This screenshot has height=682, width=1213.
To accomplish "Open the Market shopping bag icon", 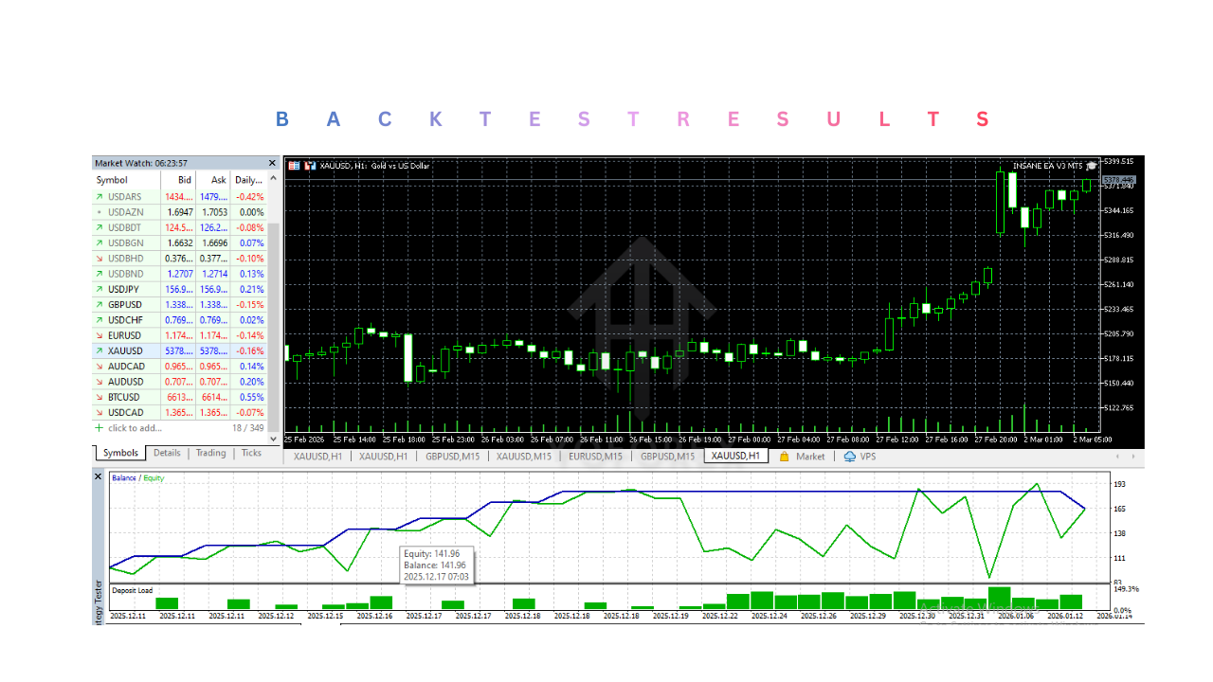I will 785,457.
